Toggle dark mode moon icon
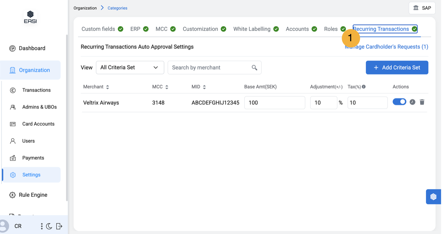This screenshot has width=442, height=234. click(49, 226)
